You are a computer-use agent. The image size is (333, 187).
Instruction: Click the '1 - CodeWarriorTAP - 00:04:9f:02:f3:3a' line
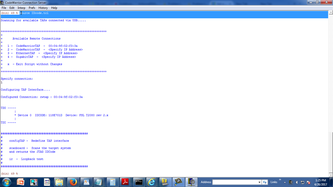click(42, 46)
